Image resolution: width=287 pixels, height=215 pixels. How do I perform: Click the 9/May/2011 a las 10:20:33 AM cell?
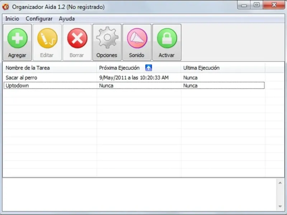[134, 78]
